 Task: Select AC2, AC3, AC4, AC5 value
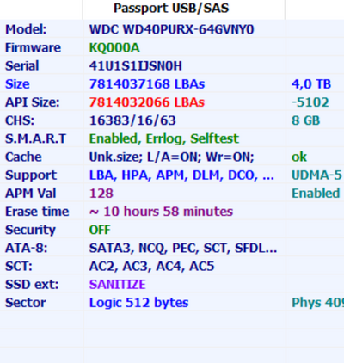pyautogui.click(x=151, y=266)
